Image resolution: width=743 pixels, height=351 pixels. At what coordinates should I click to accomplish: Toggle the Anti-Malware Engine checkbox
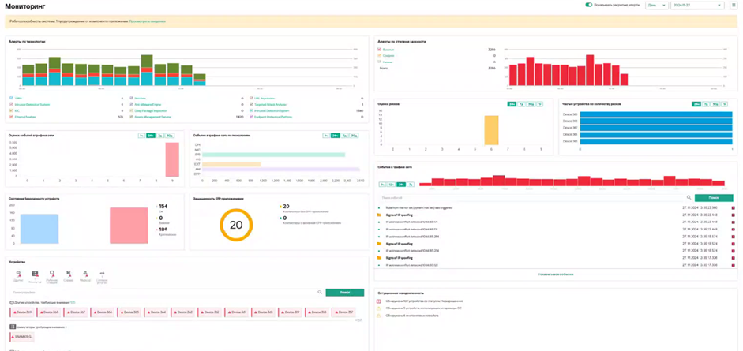(x=132, y=104)
